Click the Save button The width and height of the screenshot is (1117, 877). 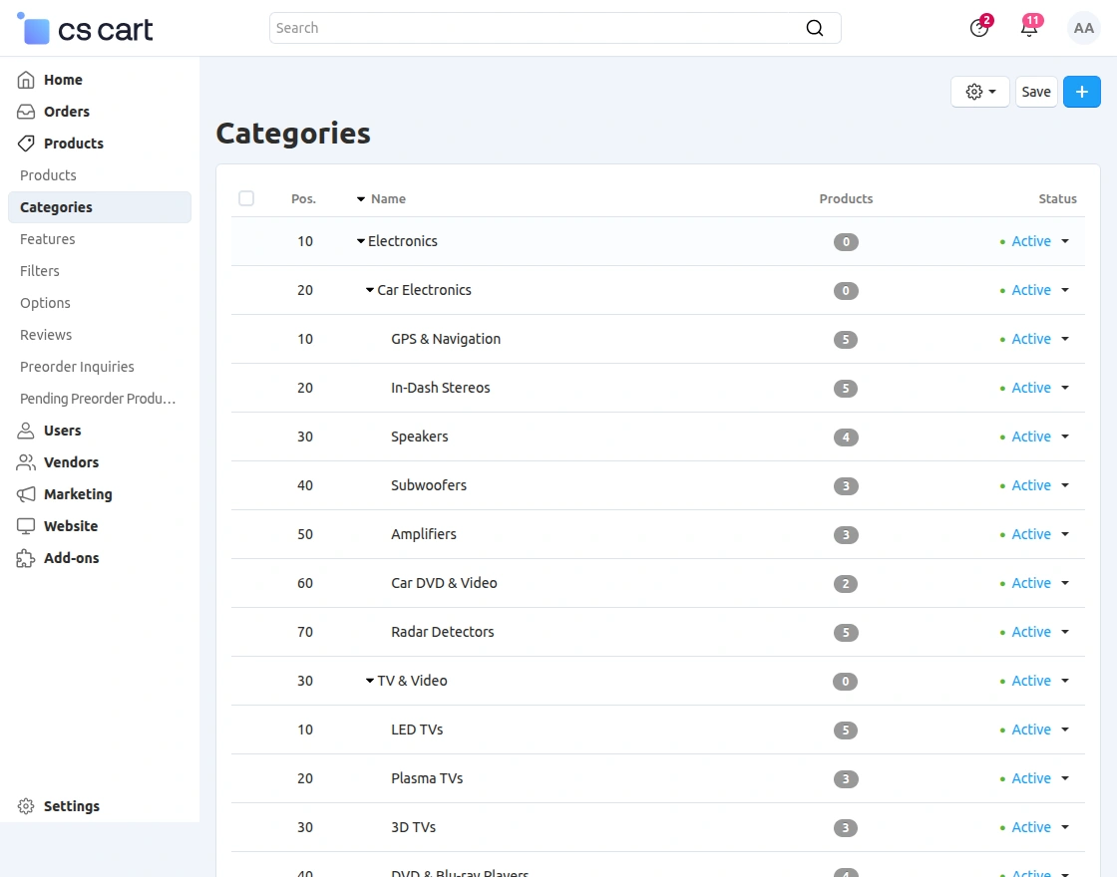click(x=1036, y=91)
